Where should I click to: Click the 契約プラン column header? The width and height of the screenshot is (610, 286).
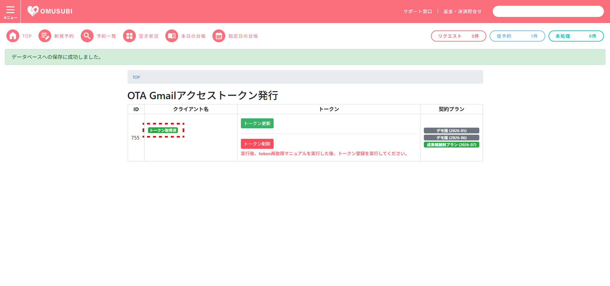coord(451,109)
